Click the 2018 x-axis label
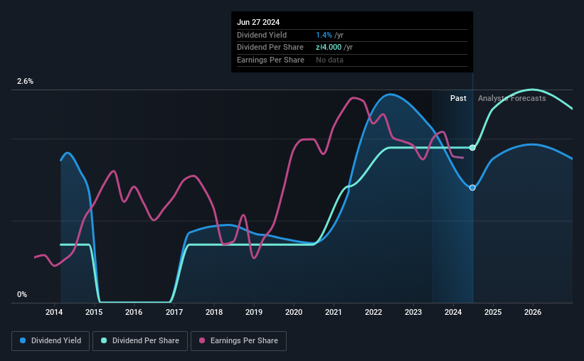584x361 pixels. [x=214, y=312]
